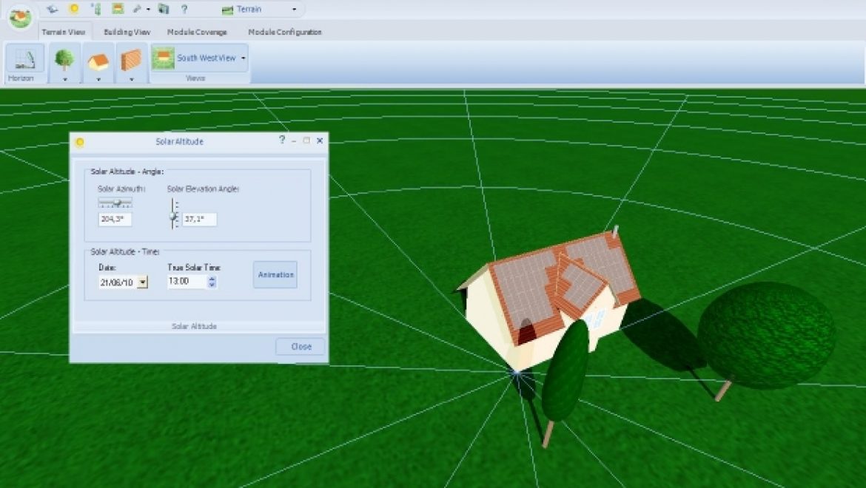Switch to the Building View tab

click(x=127, y=32)
